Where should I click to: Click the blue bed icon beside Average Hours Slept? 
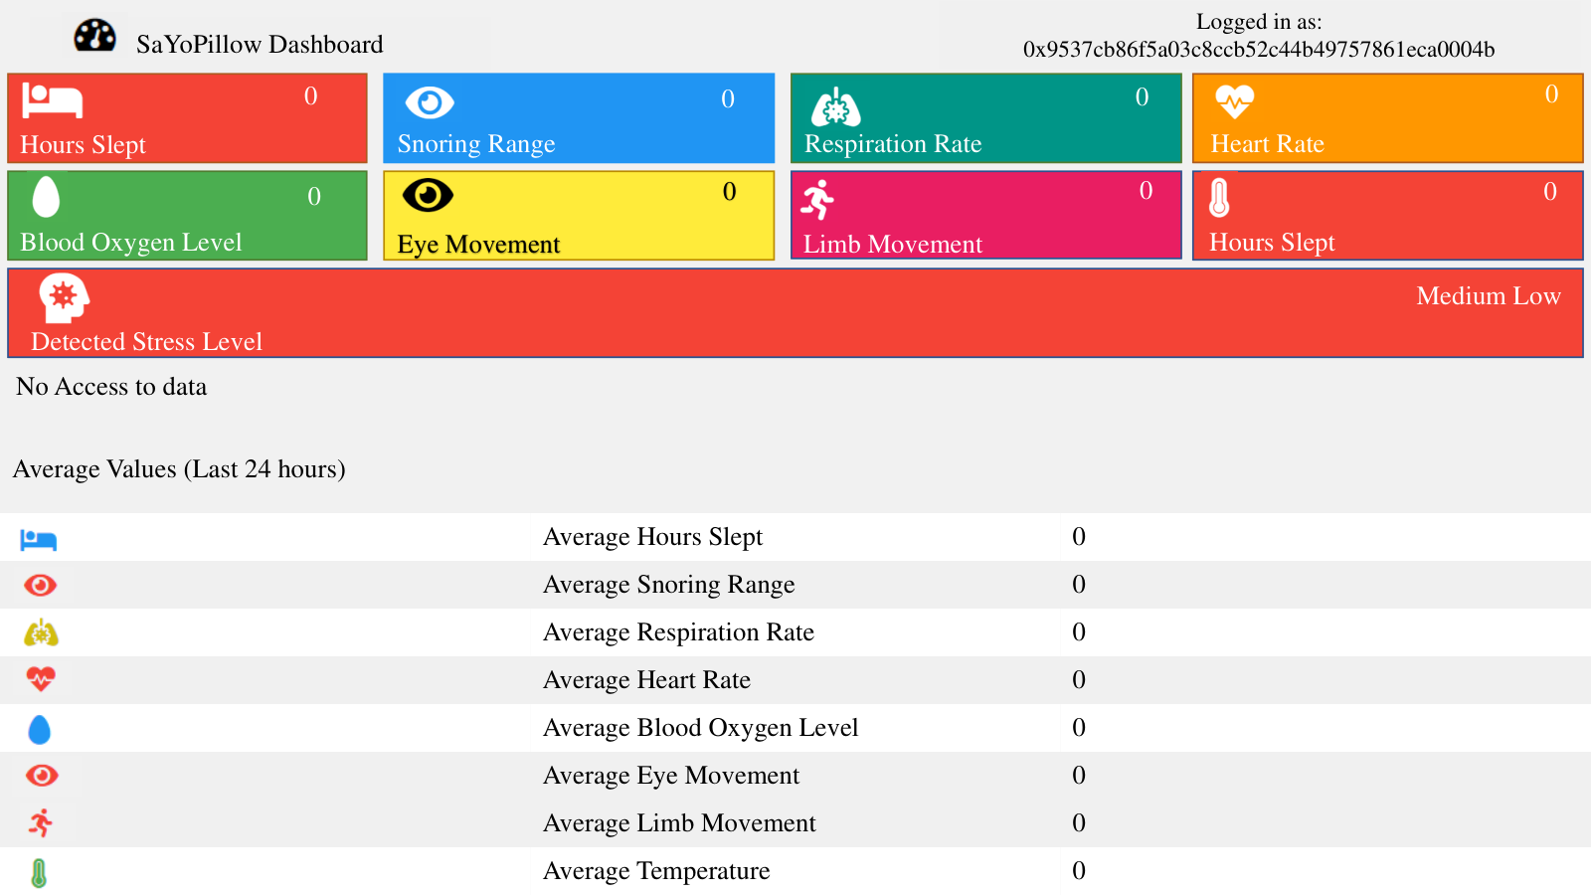tap(39, 540)
